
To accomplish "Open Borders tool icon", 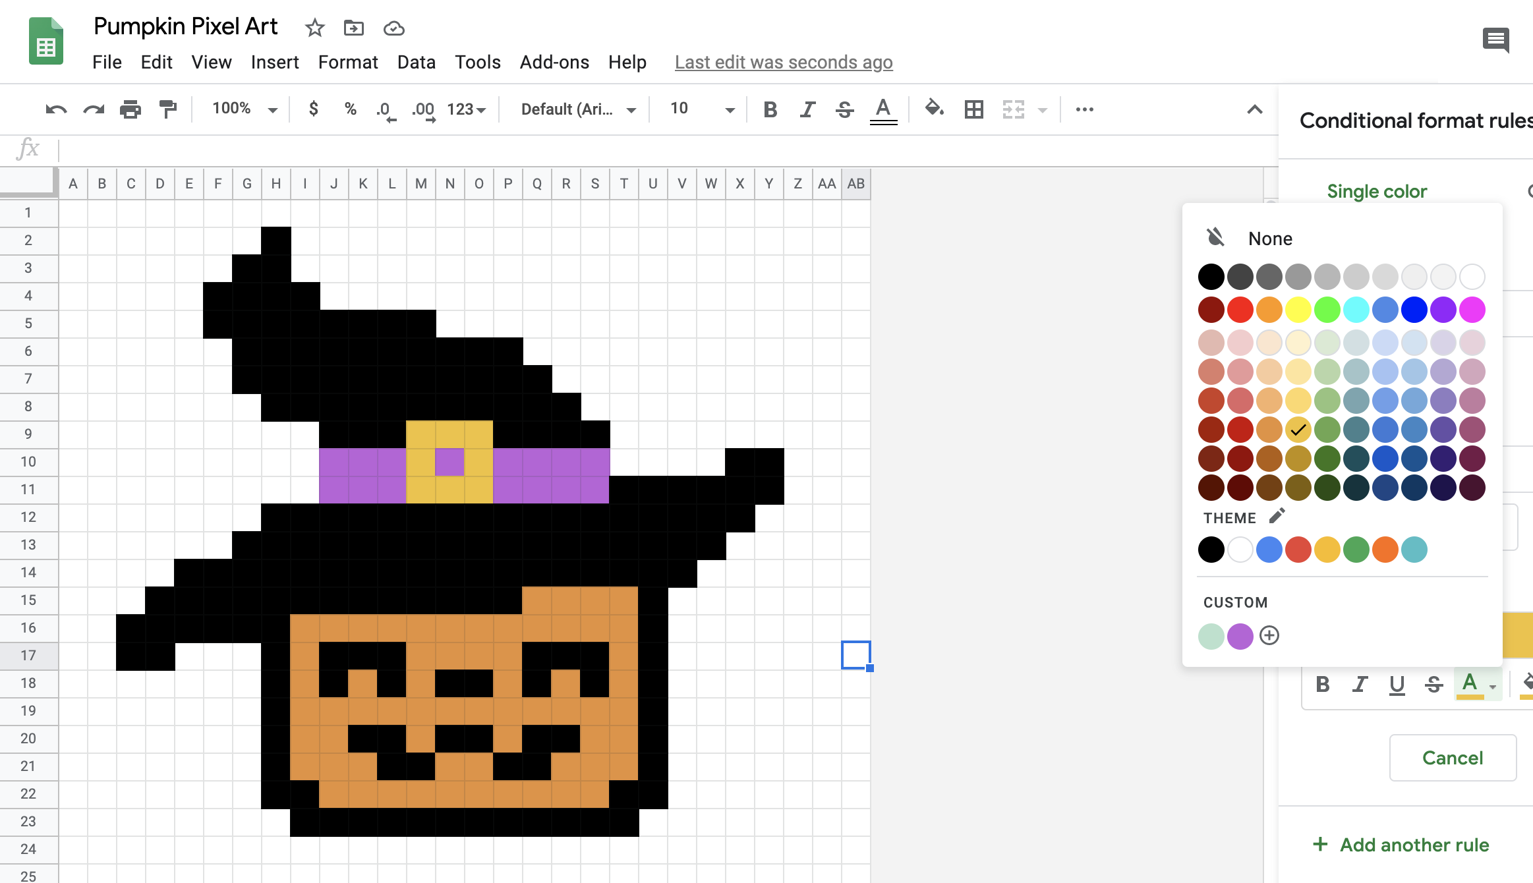I will 973,109.
